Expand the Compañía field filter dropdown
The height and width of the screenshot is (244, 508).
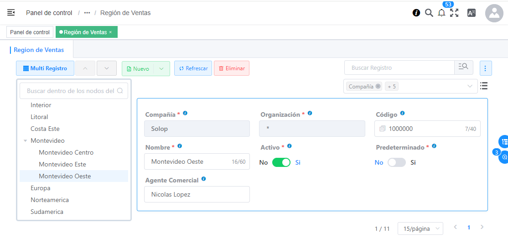(x=470, y=86)
